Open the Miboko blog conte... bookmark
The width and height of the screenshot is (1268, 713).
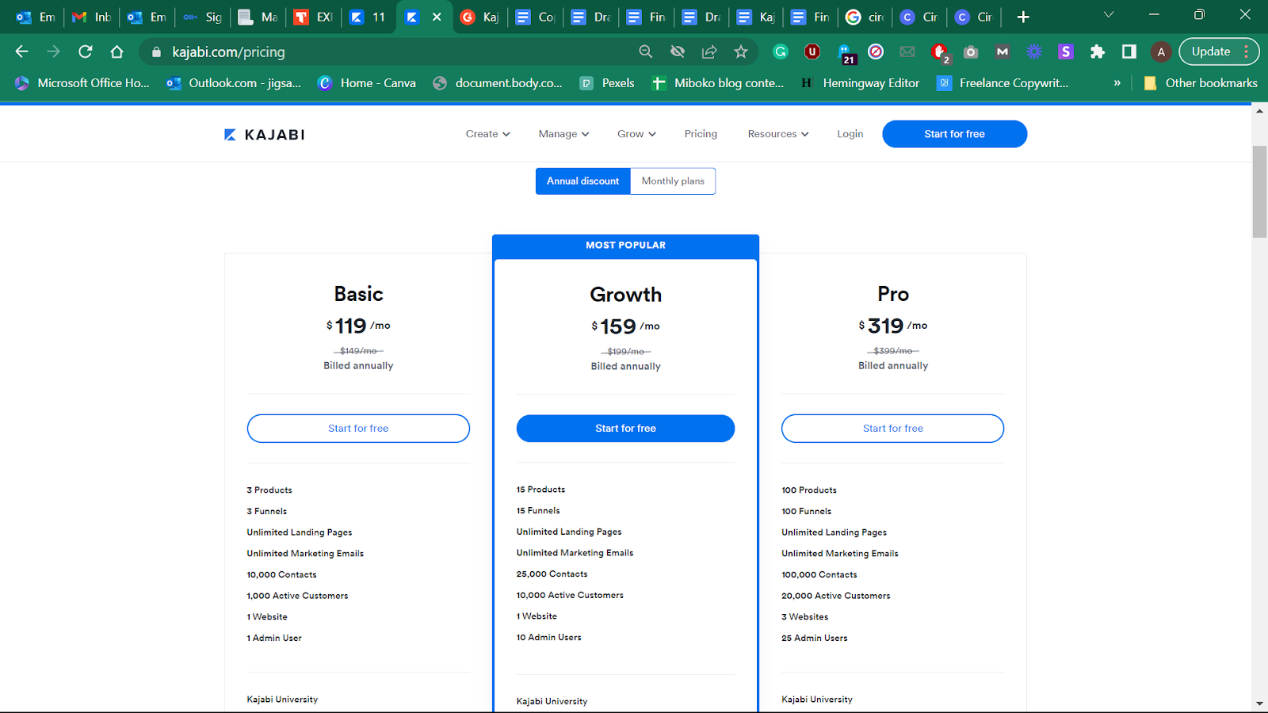(x=717, y=82)
